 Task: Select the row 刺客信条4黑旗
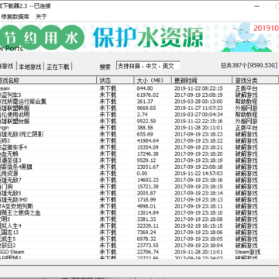coord(139,167)
